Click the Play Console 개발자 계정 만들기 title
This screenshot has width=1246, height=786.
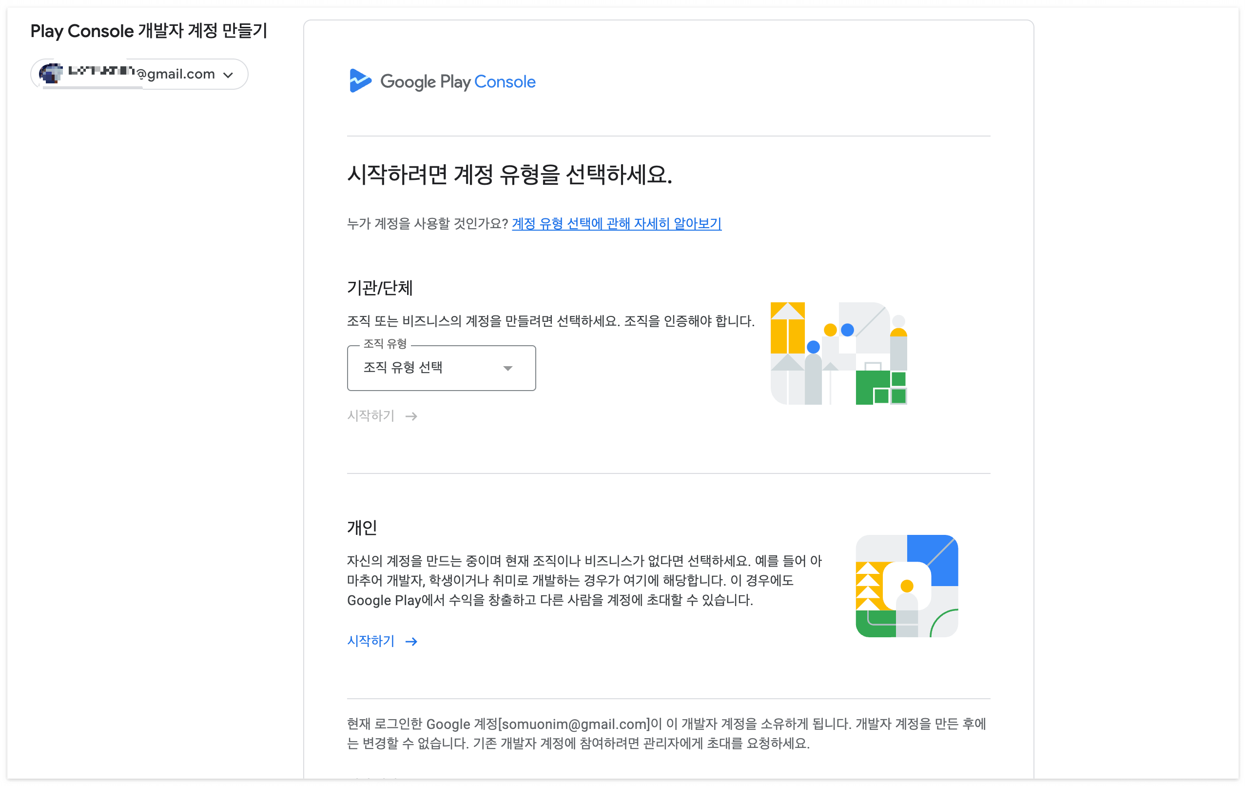(149, 31)
